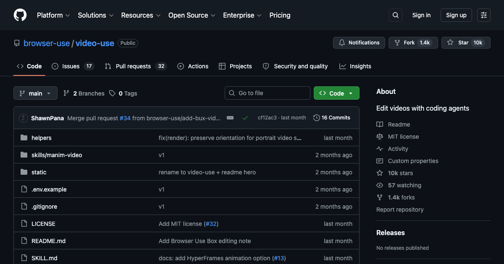504x264 pixels.
Task: Click the Go to file field
Action: point(268,93)
